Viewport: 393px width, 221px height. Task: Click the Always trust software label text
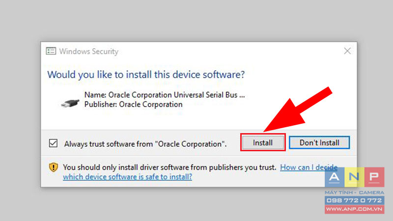click(x=145, y=144)
